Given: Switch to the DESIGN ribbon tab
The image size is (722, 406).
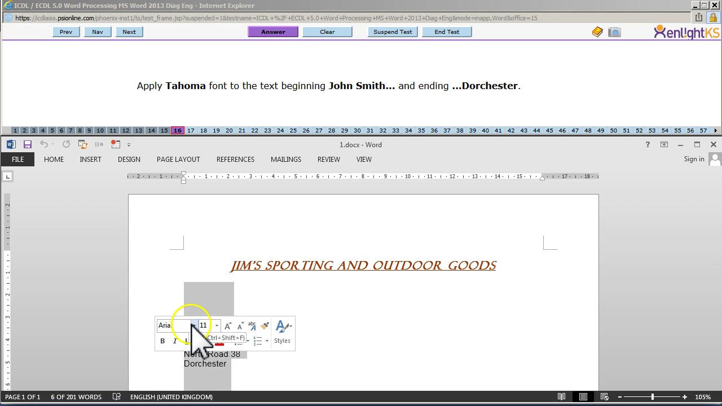Looking at the screenshot, I should (x=129, y=159).
